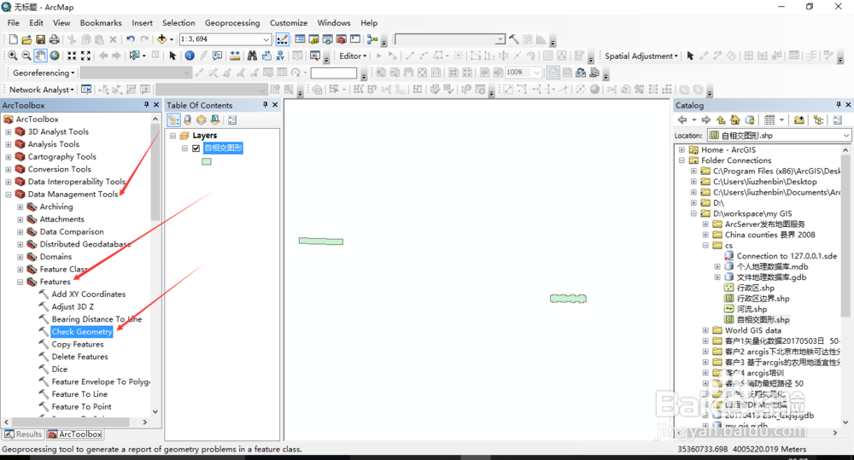Image resolution: width=854 pixels, height=460 pixels.
Task: Select the Check Geometry tool
Action: [x=82, y=331]
